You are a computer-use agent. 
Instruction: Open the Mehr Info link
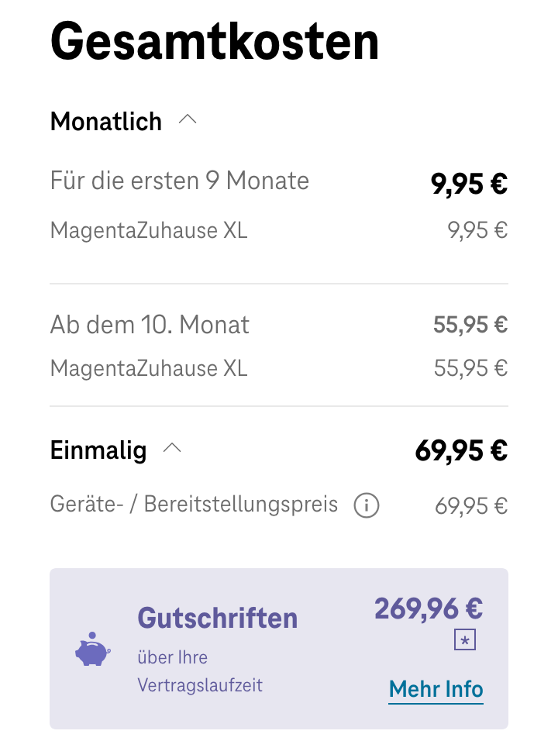click(436, 689)
